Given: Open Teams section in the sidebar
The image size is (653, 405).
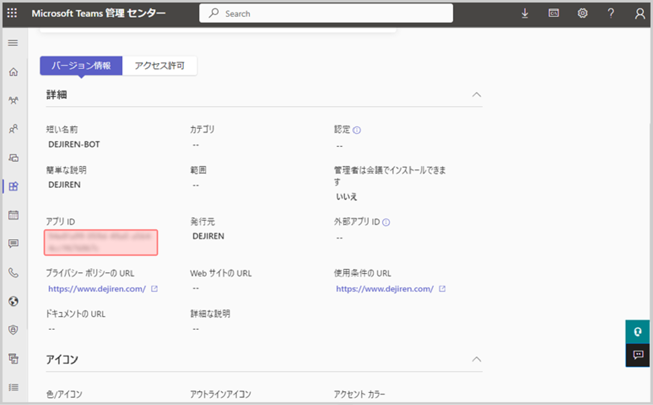Looking at the screenshot, I should coord(13,100).
